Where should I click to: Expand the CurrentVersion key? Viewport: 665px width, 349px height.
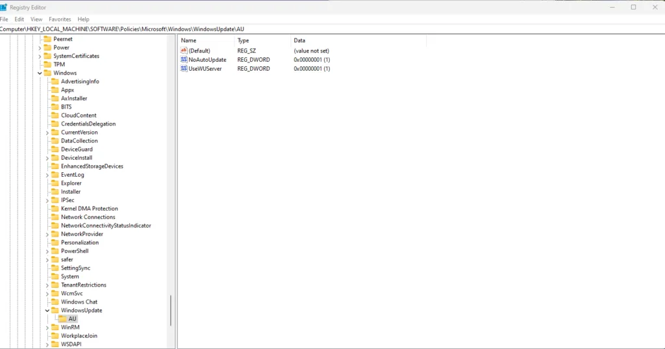[47, 133]
